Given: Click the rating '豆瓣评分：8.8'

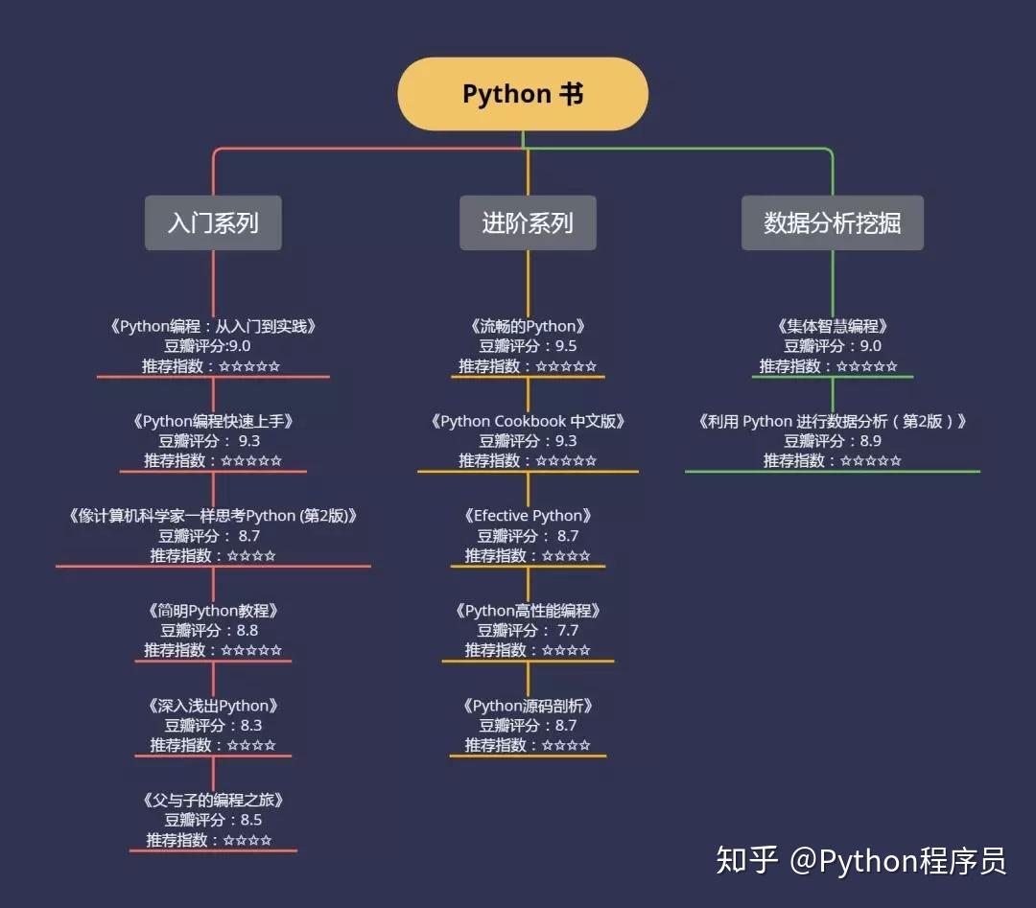Looking at the screenshot, I should coord(209,631).
